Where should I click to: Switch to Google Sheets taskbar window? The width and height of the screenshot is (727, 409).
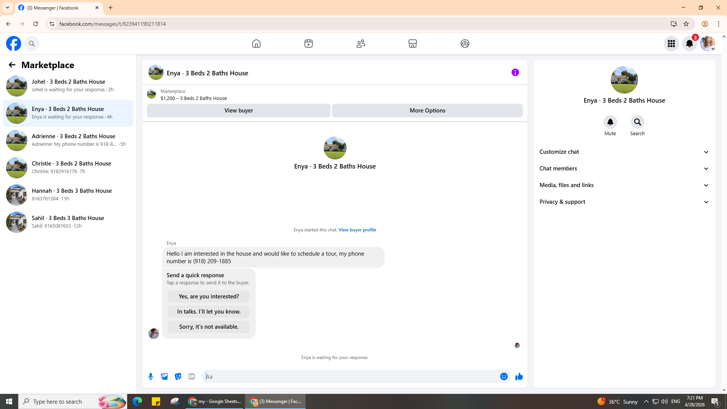(x=215, y=401)
